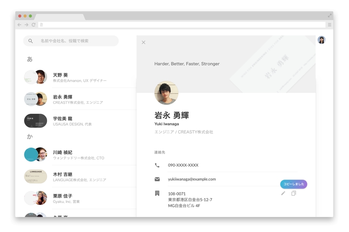This screenshot has height=232, width=349.
Task: Click the 名前や会社名、役職で検索 search field
Action: pyautogui.click(x=71, y=41)
